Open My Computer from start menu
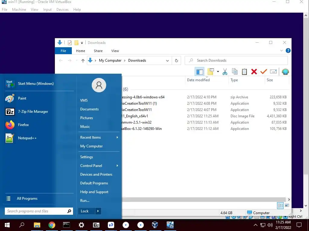The image size is (309, 231). [x=91, y=146]
